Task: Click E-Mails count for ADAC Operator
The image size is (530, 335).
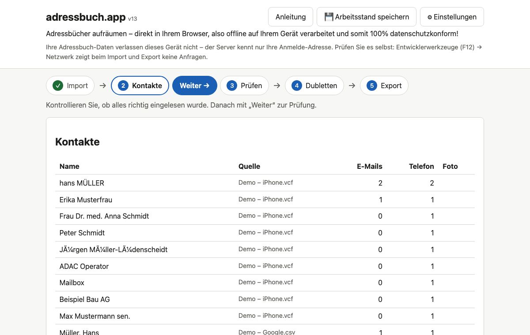Action: coord(380,266)
